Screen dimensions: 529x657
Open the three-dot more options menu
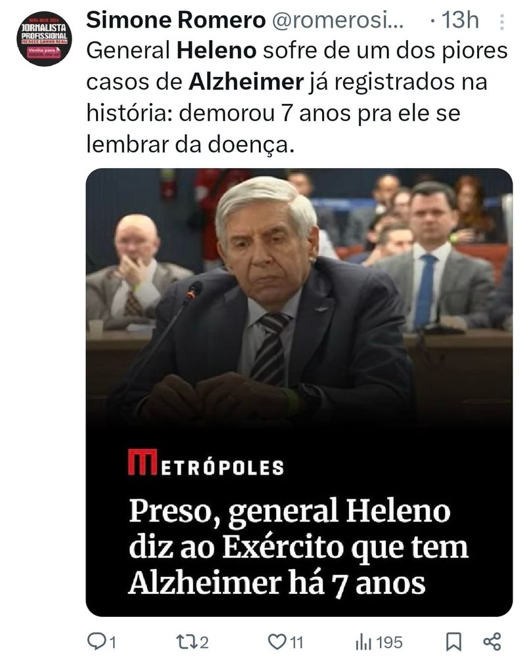(501, 22)
